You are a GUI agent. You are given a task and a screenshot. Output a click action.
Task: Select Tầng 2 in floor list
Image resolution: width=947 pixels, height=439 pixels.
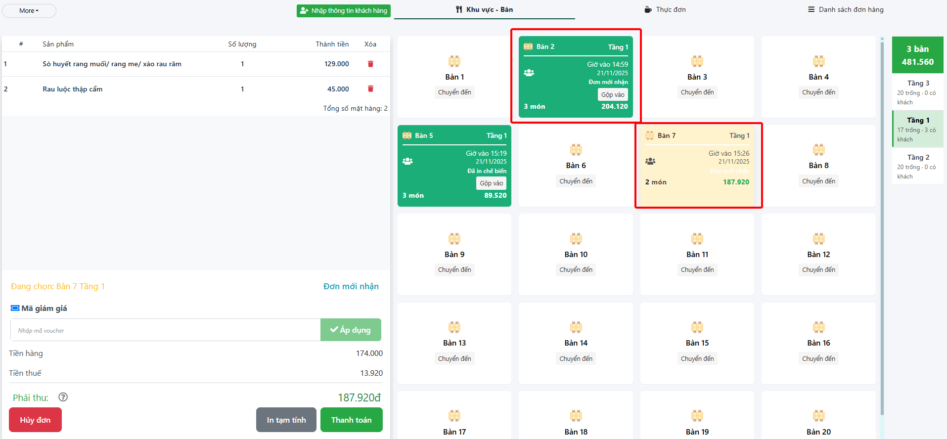coord(917,166)
